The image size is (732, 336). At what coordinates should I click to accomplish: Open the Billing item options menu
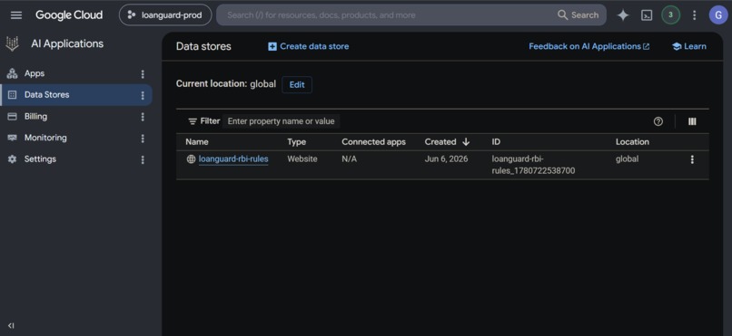click(143, 117)
